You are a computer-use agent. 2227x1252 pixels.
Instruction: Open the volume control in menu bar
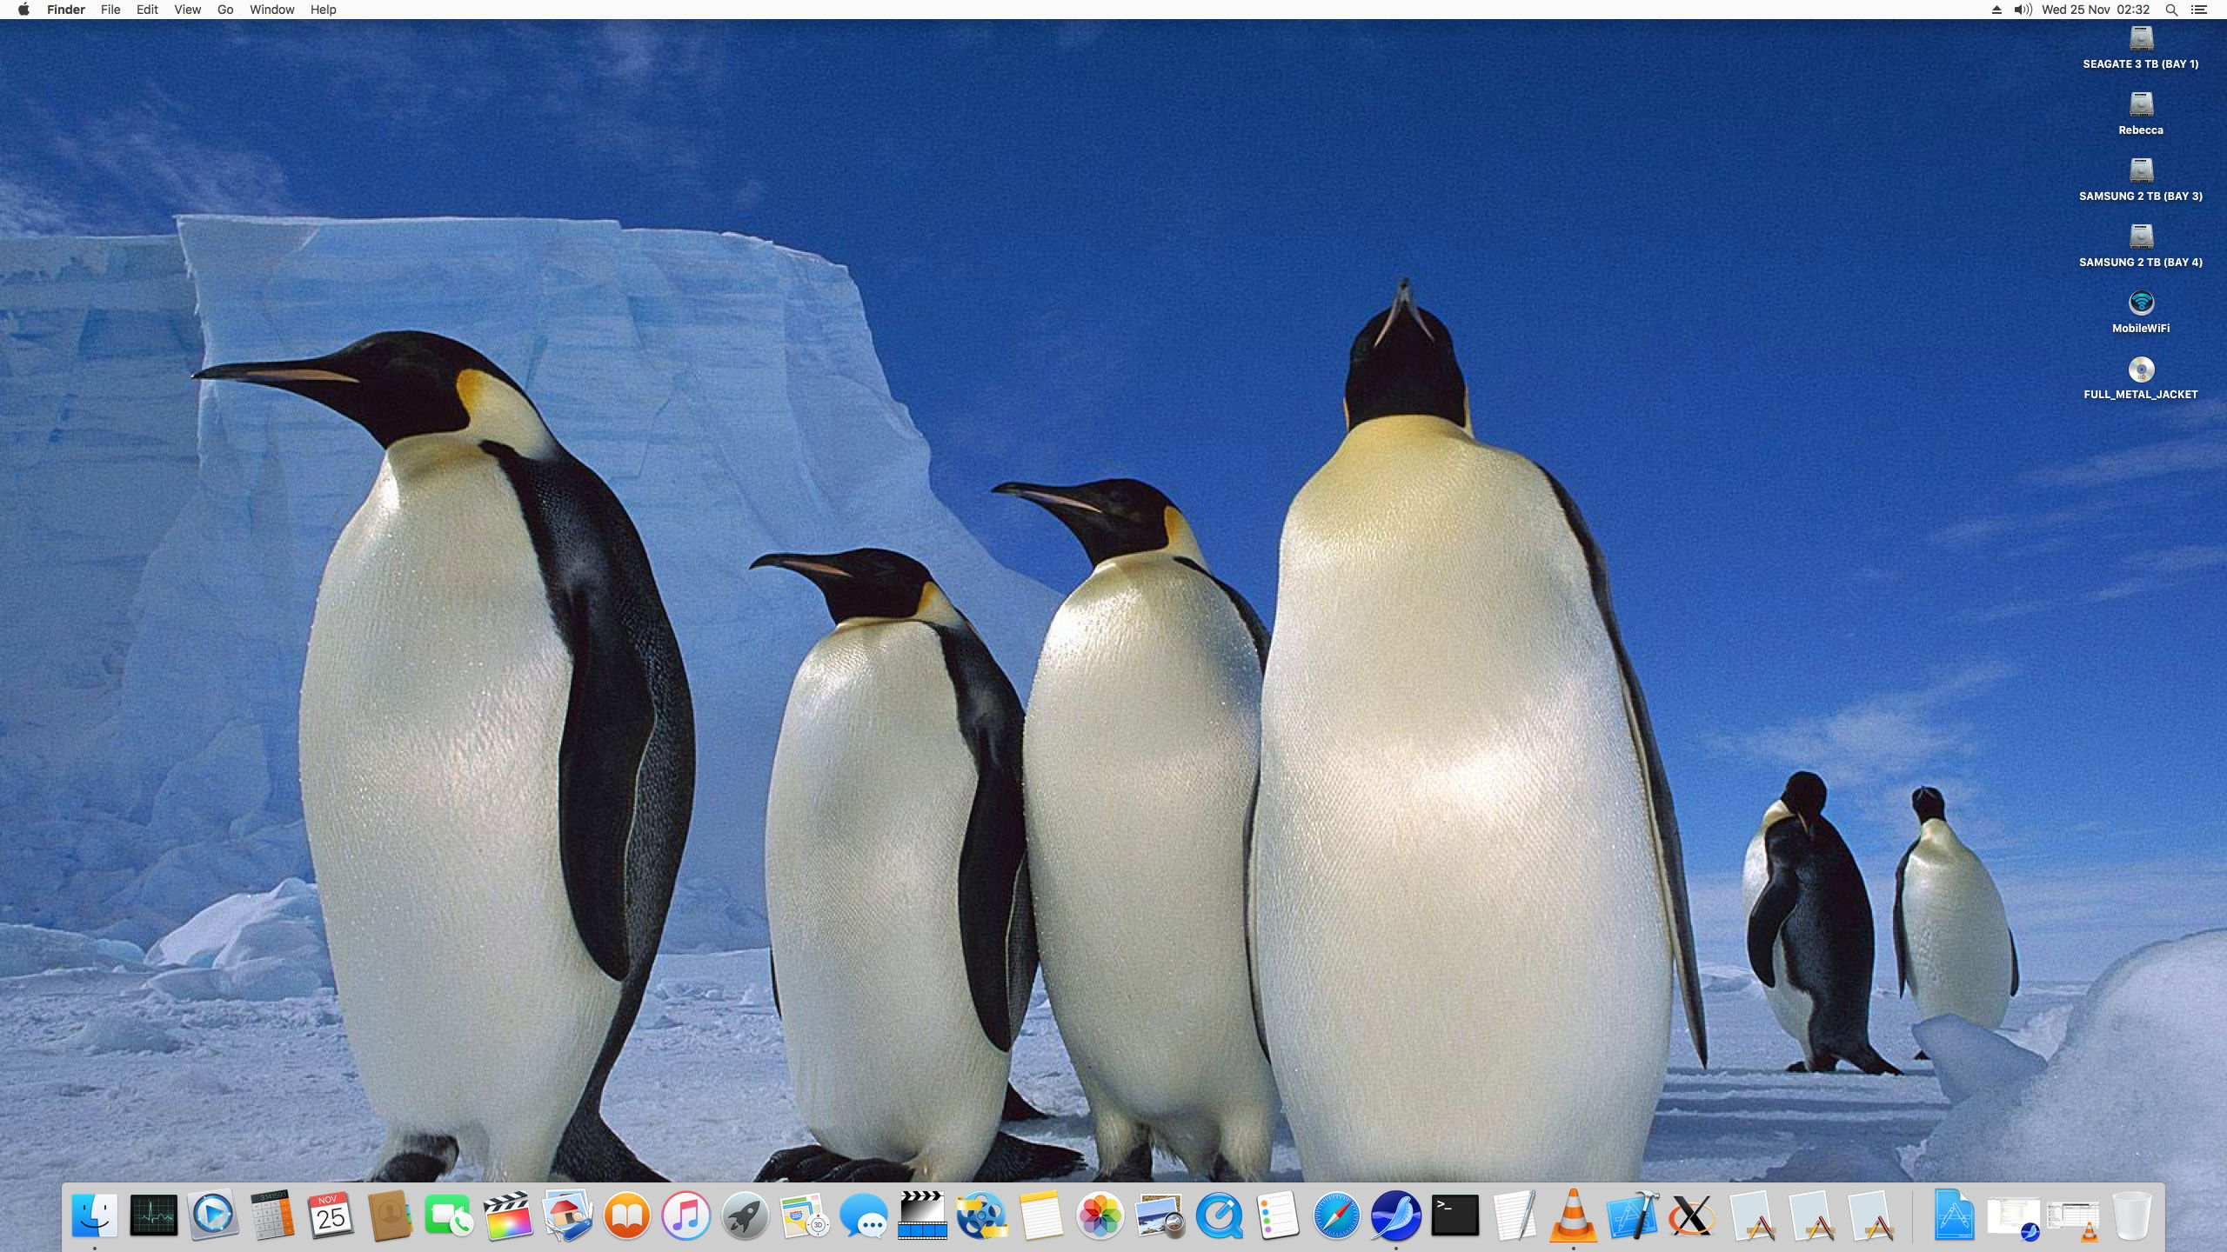click(x=2023, y=10)
